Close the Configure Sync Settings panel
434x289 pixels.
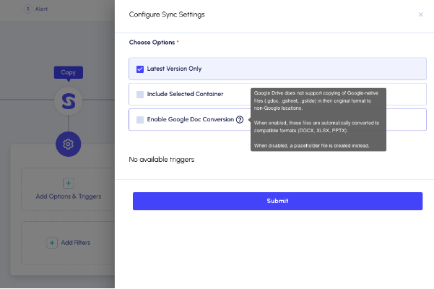[x=421, y=14]
